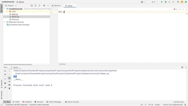This screenshot has width=188, height=106.
Task: Open Run panel settings gear
Action: click(x=182, y=67)
